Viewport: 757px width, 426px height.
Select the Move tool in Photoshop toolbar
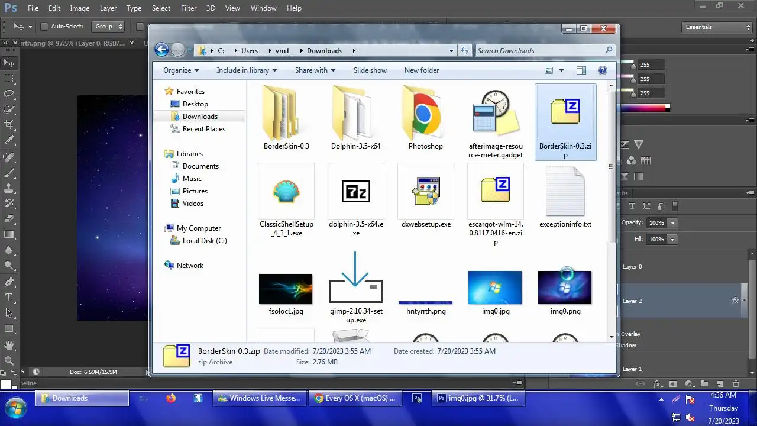[x=9, y=63]
